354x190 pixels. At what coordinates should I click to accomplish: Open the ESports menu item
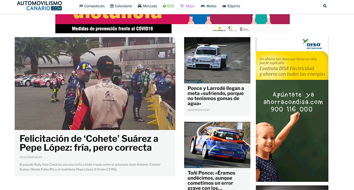pyautogui.click(x=231, y=6)
